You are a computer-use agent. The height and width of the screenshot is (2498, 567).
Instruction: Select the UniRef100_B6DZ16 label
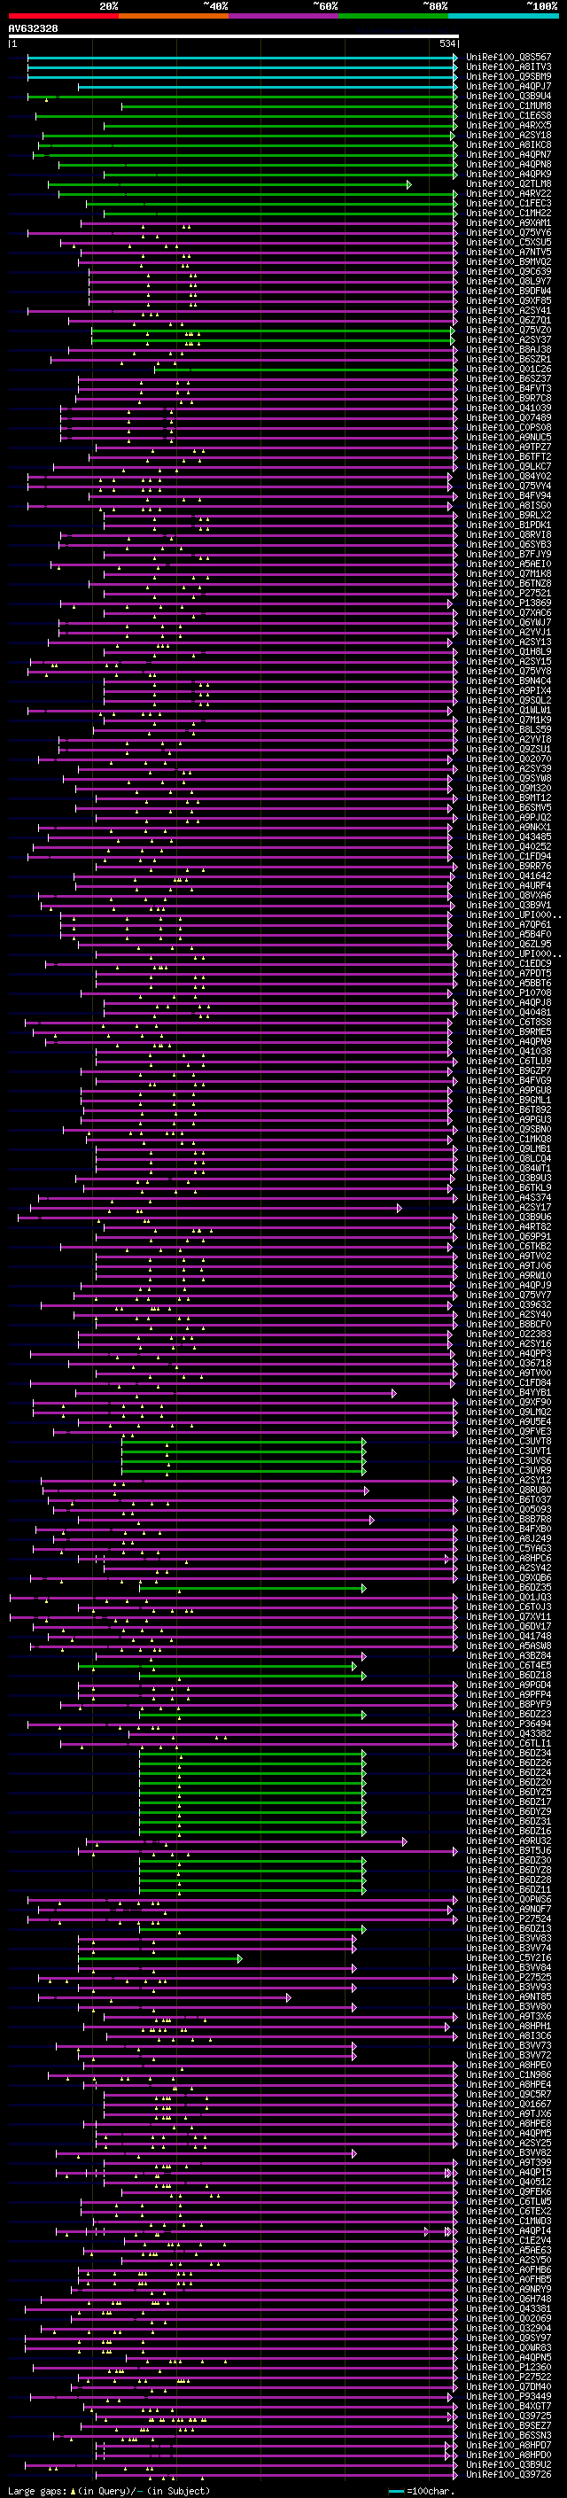point(509,1832)
